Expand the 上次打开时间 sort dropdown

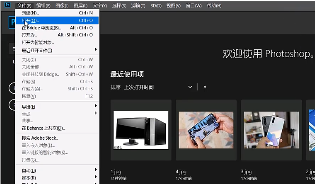(x=158, y=87)
